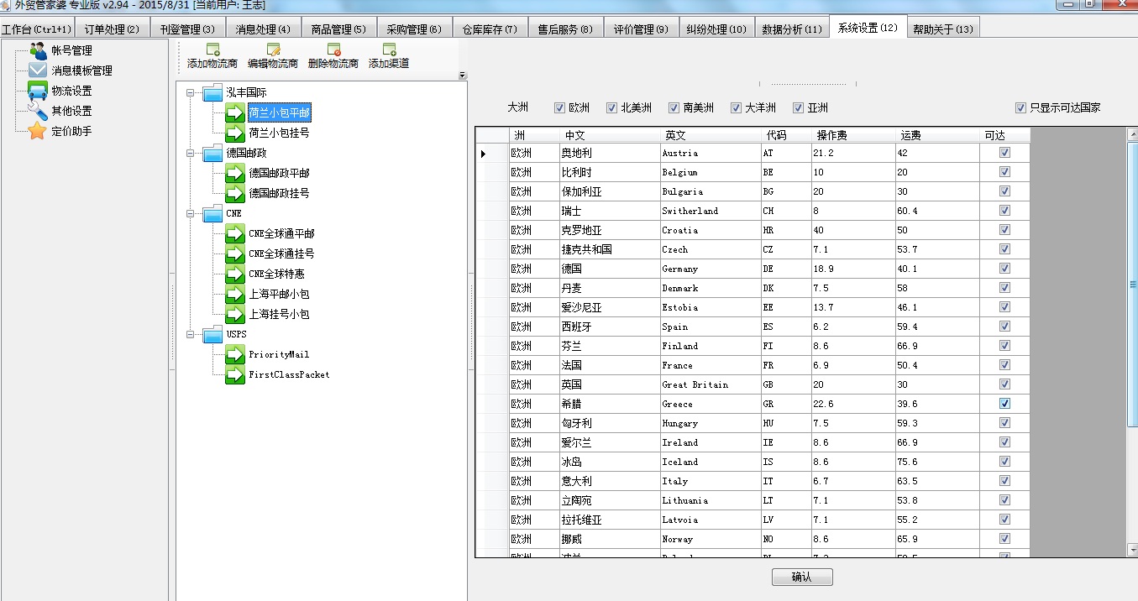Collapse the CNE tree node

point(191,213)
